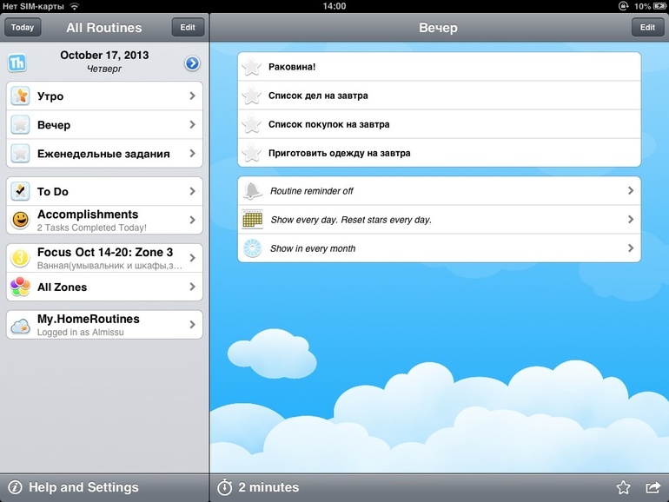Expand the All Zones row chevron
Screen dimensions: 669x502
[x=192, y=287]
